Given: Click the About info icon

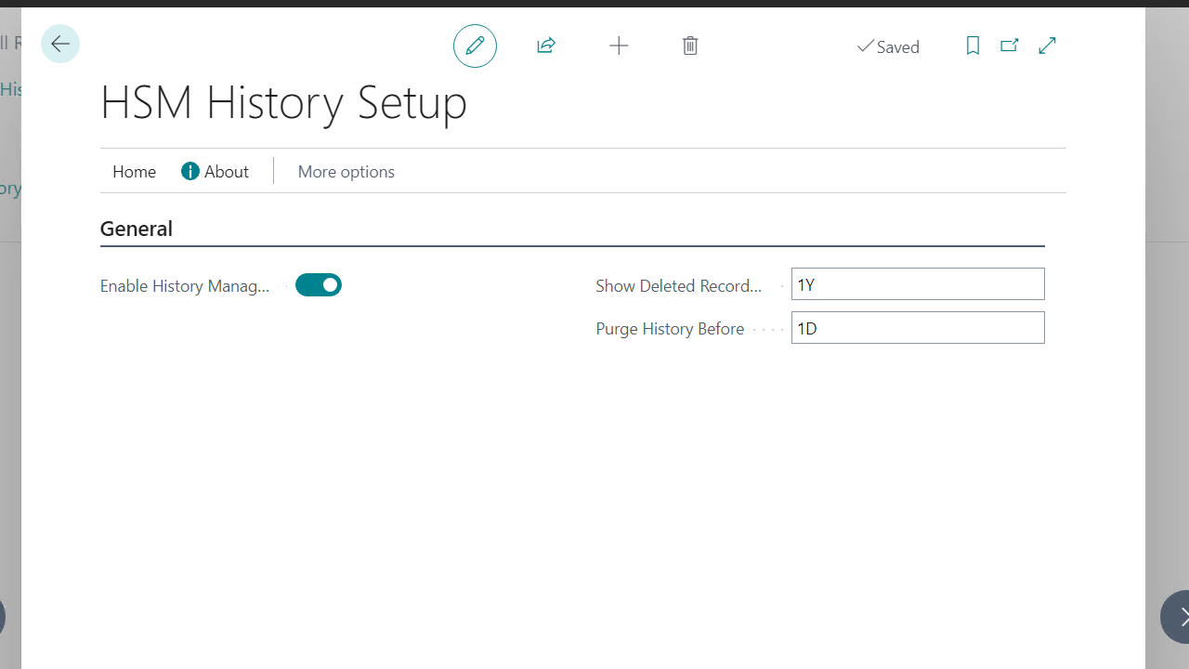Looking at the screenshot, I should (189, 171).
